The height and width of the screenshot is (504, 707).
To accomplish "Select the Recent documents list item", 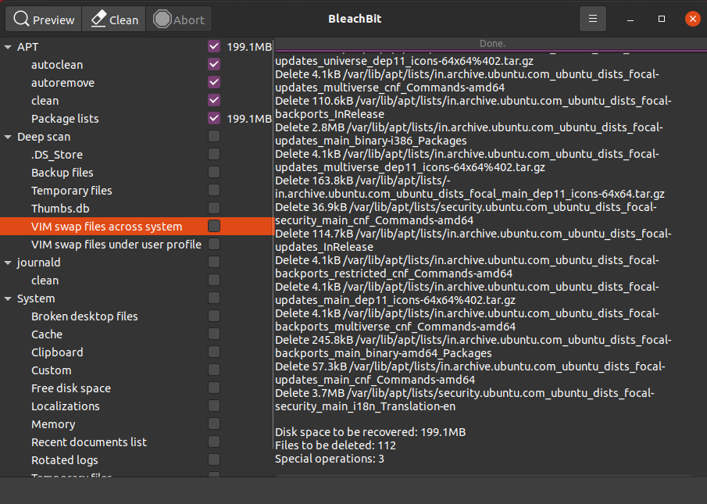I will [89, 442].
